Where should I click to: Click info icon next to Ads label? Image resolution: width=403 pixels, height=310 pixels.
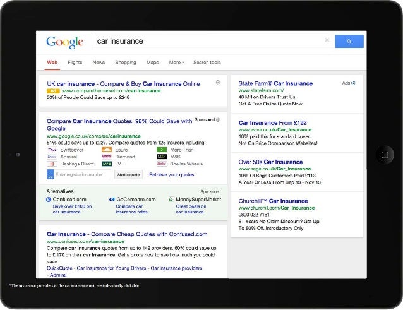(353, 83)
